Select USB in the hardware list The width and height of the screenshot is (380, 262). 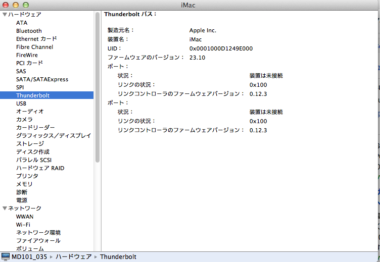click(x=21, y=103)
